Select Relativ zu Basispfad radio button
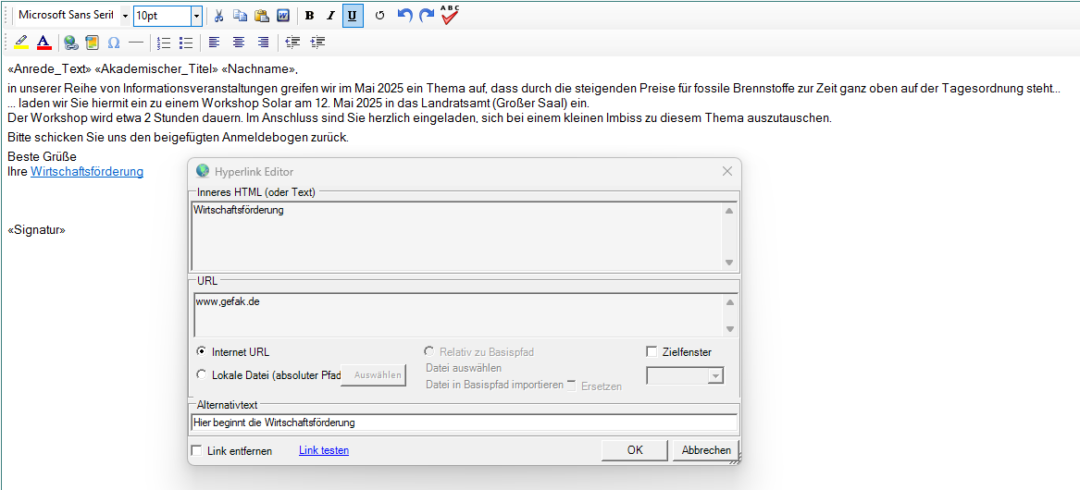The width and height of the screenshot is (1080, 490). [430, 351]
